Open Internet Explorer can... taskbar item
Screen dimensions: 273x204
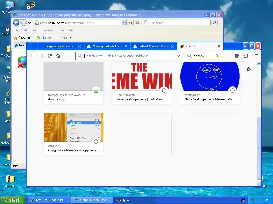pos(92,200)
